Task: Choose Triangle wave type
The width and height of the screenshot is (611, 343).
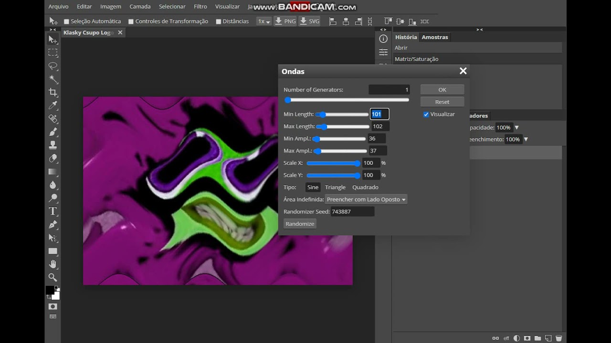Action: (x=335, y=187)
